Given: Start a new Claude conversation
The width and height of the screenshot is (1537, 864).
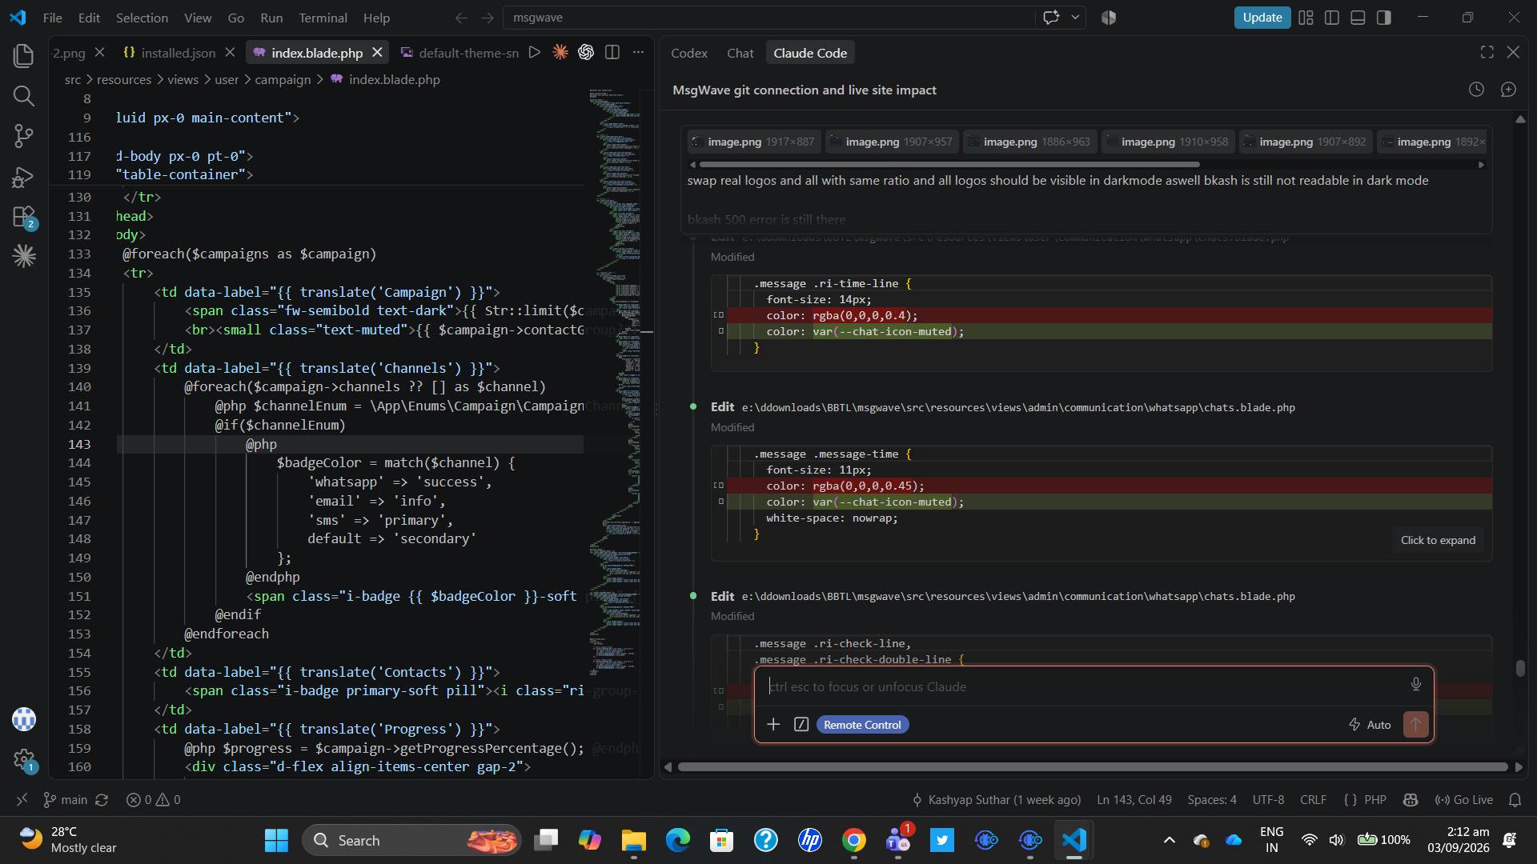Looking at the screenshot, I should [1508, 90].
